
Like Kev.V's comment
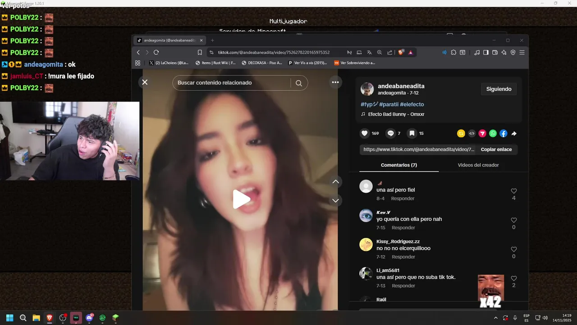[513, 220]
